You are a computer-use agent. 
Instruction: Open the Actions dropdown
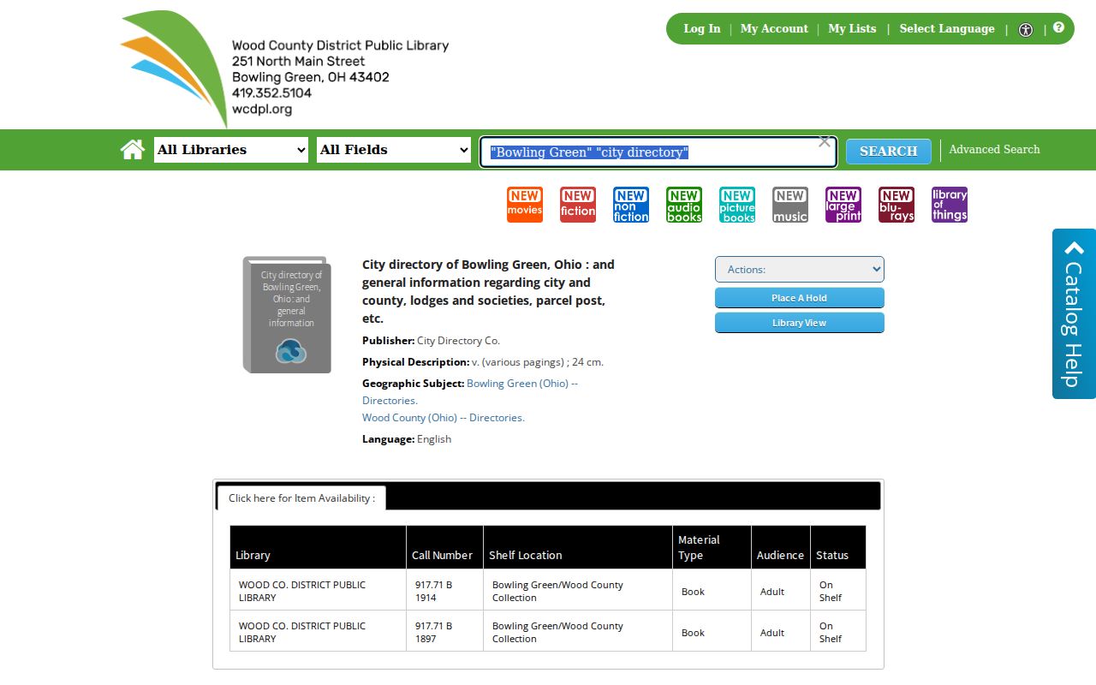pos(800,269)
